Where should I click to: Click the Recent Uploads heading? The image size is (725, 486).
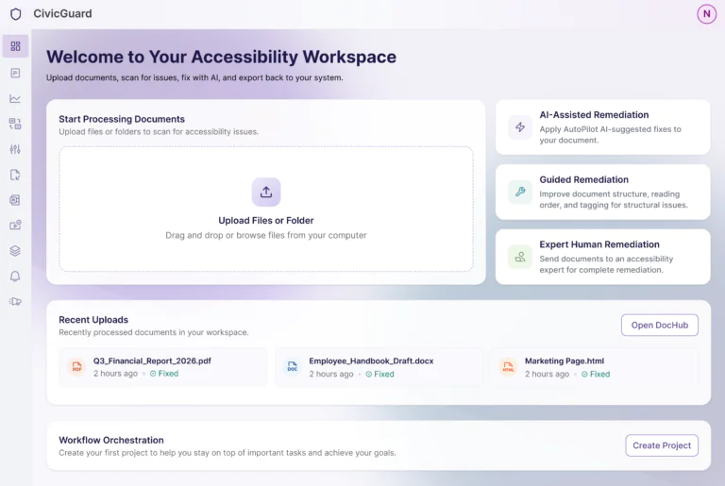tap(93, 320)
